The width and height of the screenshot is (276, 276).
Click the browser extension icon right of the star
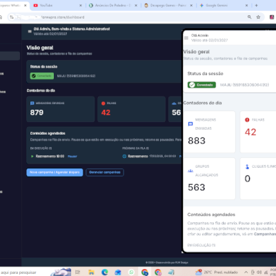click(x=272, y=17)
